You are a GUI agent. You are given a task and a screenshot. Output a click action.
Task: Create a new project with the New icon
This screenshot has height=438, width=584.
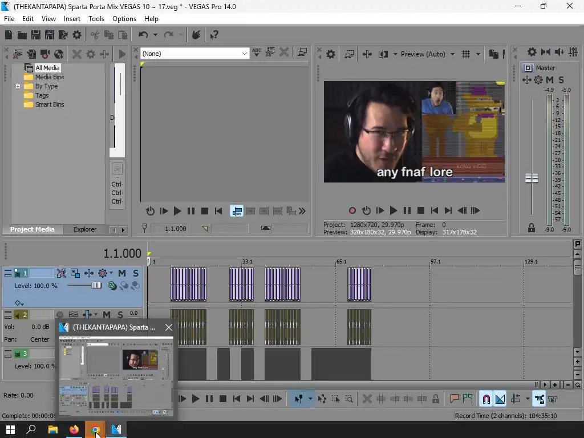pos(8,35)
